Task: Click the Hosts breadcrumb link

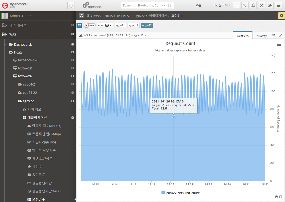Action: coord(109,16)
